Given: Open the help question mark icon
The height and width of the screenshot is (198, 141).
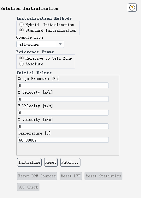Looking at the screenshot, I should 132,8.
